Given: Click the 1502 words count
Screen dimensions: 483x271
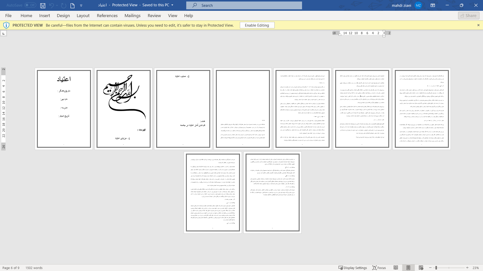Looking at the screenshot, I should (34, 268).
